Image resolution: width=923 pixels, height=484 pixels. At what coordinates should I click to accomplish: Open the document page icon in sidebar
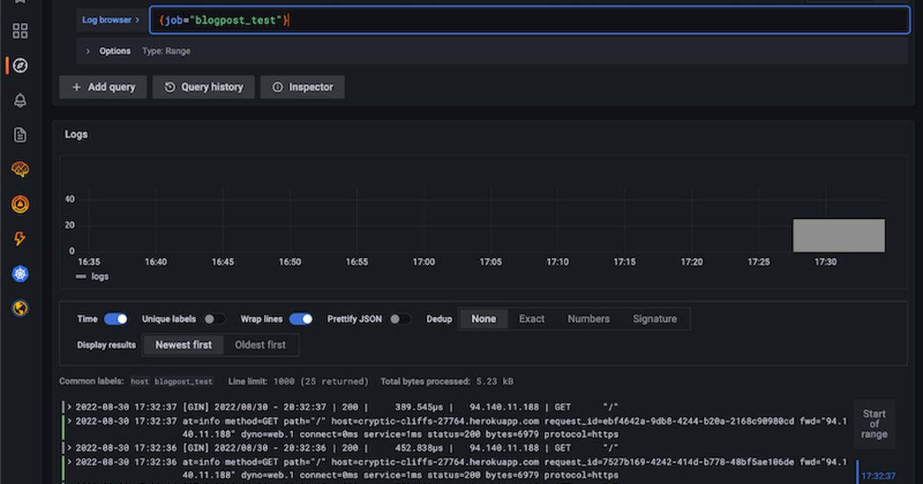point(20,135)
